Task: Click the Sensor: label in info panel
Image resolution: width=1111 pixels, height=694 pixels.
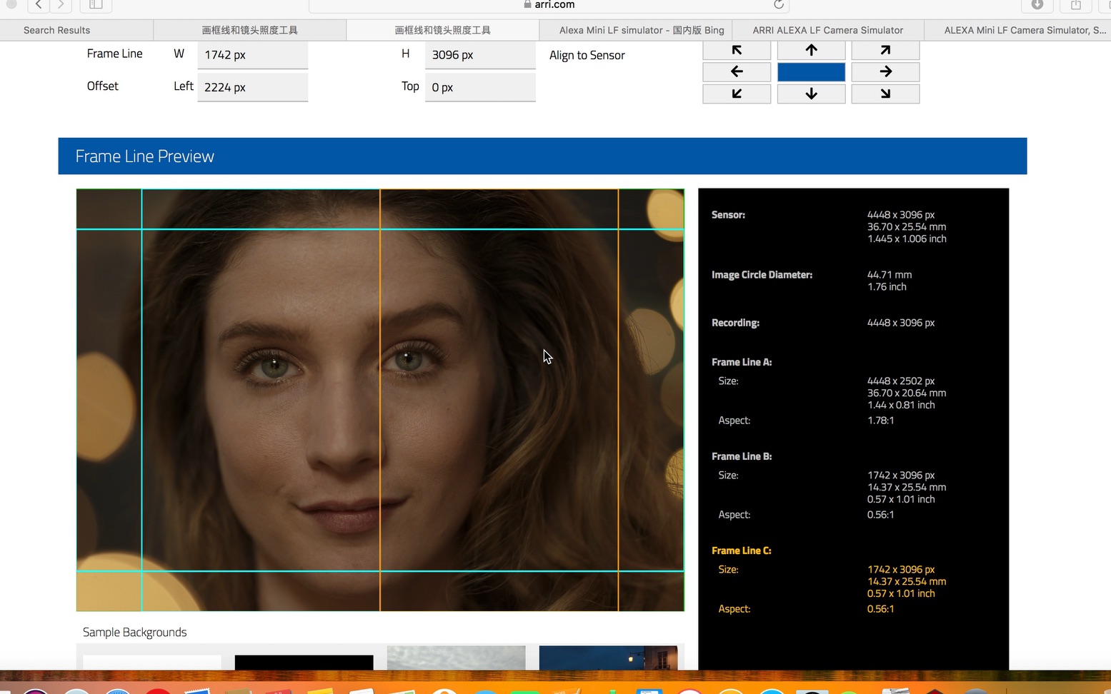Action: 728,215
